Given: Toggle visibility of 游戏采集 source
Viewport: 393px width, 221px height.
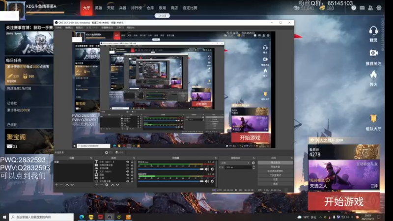Looking at the screenshot, I should pos(128,168).
